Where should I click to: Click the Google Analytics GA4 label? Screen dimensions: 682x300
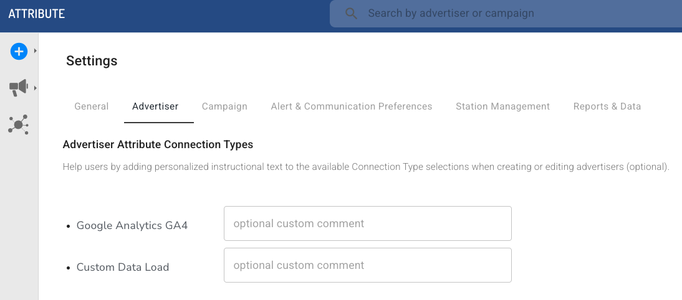132,225
